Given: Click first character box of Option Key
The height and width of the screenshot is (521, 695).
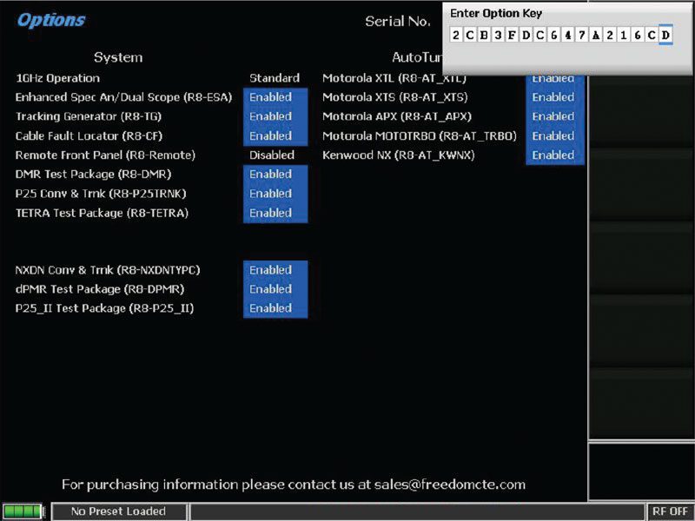Looking at the screenshot, I should point(456,35).
